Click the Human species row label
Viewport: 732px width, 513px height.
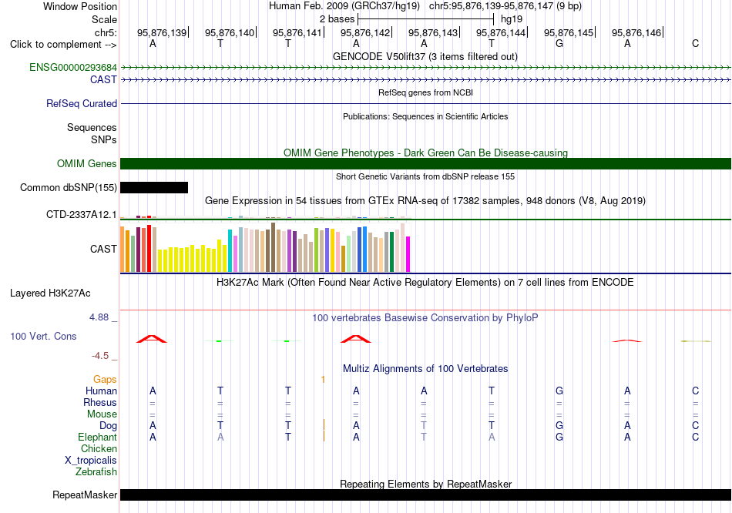(101, 391)
